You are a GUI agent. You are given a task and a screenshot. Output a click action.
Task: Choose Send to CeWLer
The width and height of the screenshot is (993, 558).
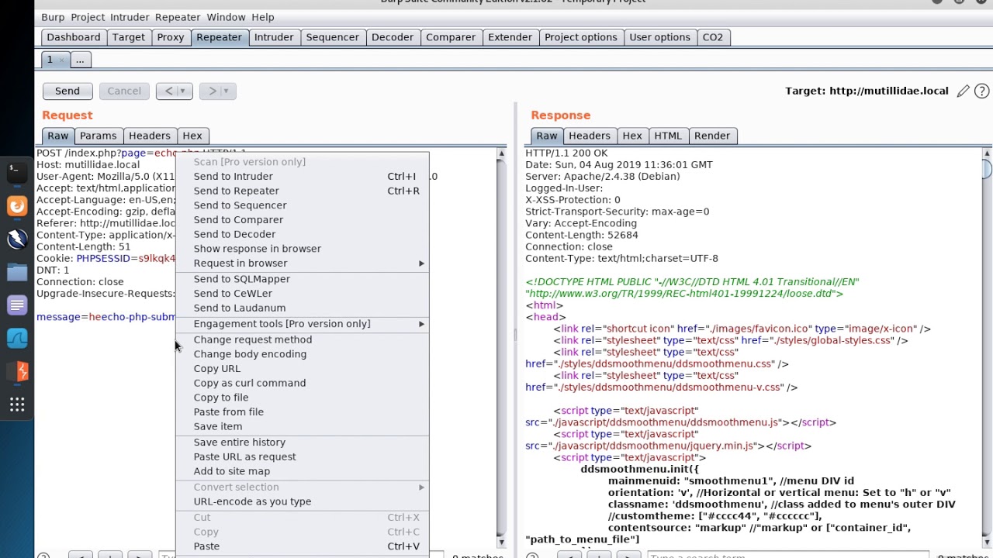303,294
